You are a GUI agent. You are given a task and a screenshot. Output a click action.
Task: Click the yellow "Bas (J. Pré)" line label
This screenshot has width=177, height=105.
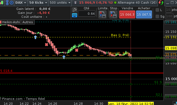click(x=120, y=35)
